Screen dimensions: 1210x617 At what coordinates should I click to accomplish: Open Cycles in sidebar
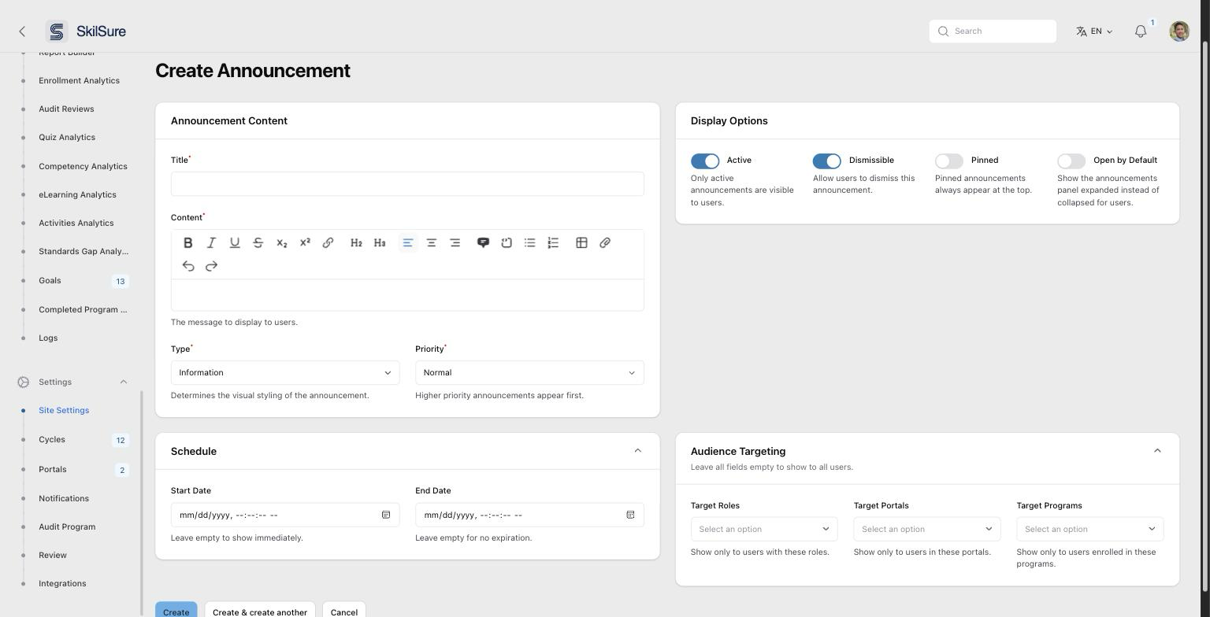click(x=52, y=440)
